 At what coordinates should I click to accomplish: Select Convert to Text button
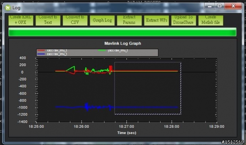(x=48, y=20)
